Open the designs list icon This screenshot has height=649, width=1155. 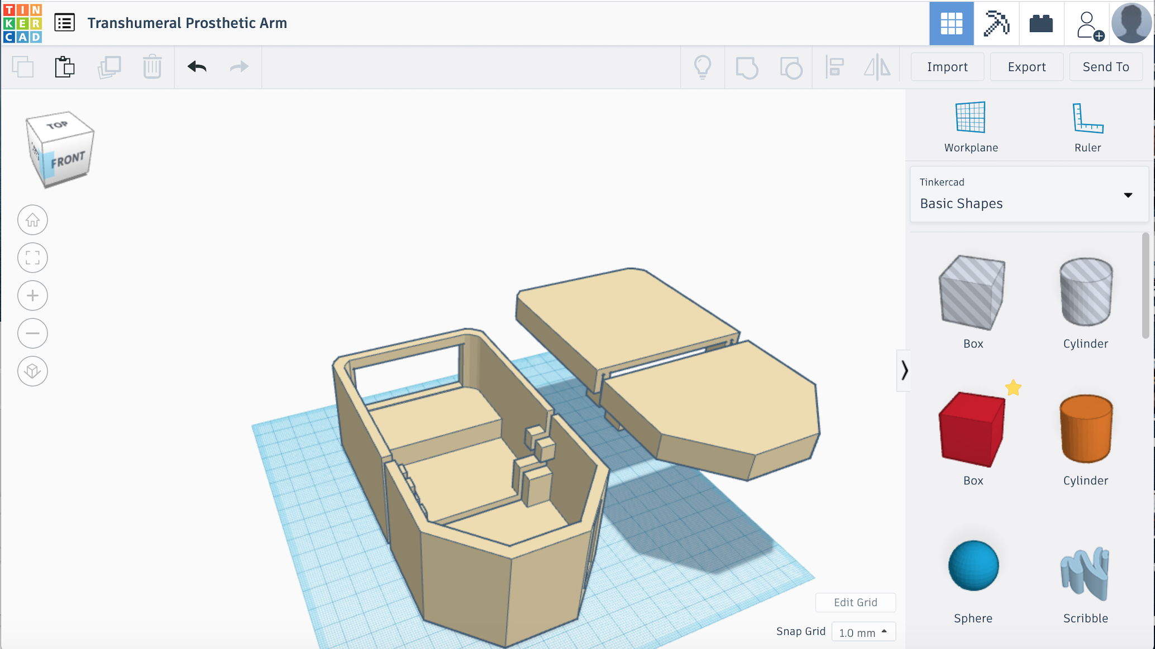pos(65,23)
